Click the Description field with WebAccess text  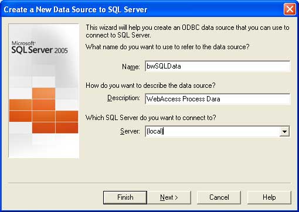[x=218, y=99]
